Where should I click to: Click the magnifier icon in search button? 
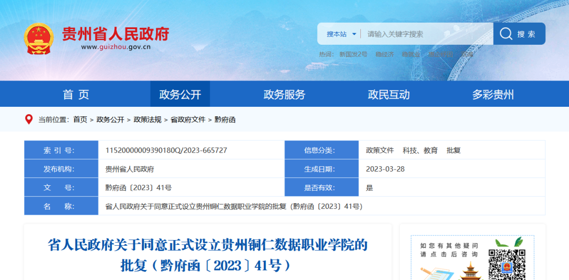click(505, 34)
